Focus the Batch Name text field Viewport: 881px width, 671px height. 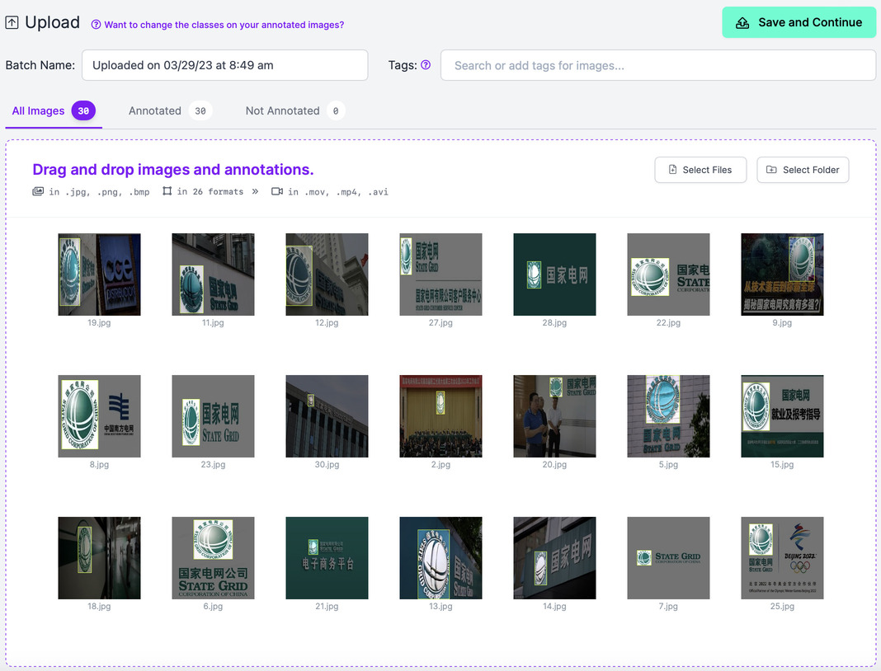coord(224,65)
